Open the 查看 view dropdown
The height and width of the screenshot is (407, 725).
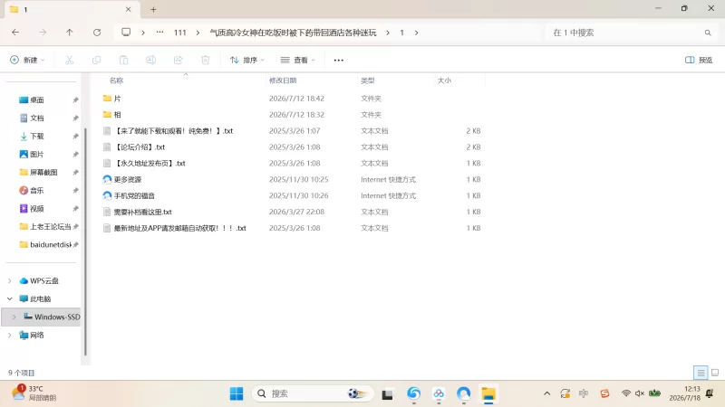coord(298,60)
